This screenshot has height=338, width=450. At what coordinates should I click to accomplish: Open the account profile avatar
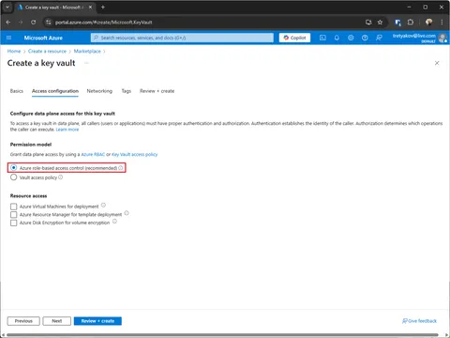[442, 38]
